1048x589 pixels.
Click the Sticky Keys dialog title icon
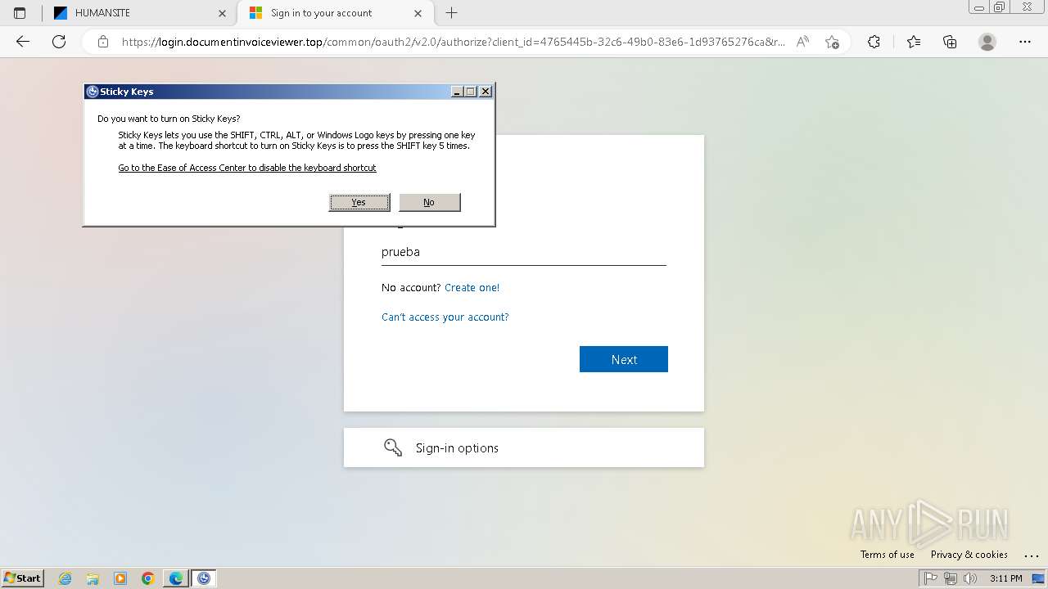[x=93, y=92]
